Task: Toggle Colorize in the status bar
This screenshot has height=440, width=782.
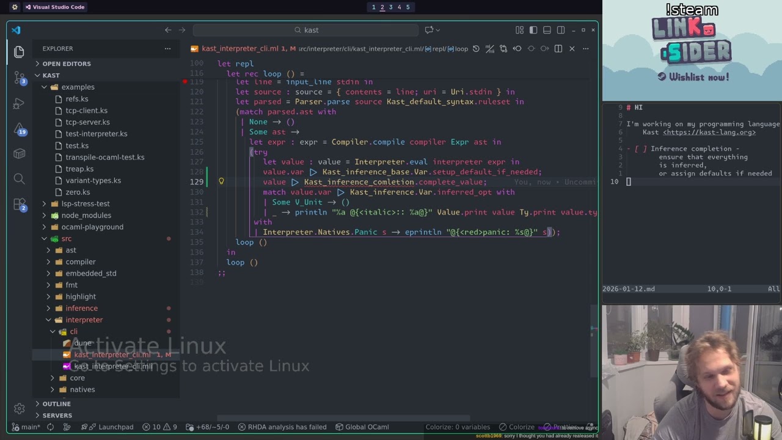Action: coord(516,427)
